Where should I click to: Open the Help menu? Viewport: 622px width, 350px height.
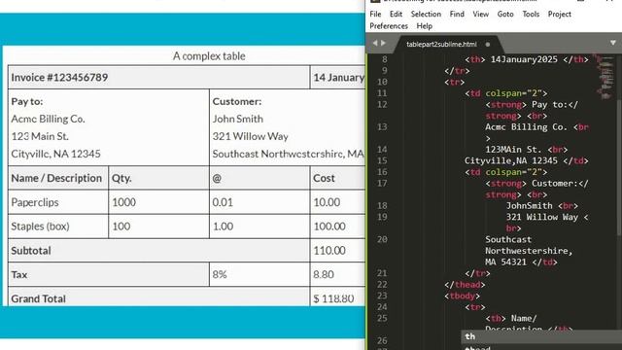click(x=425, y=26)
